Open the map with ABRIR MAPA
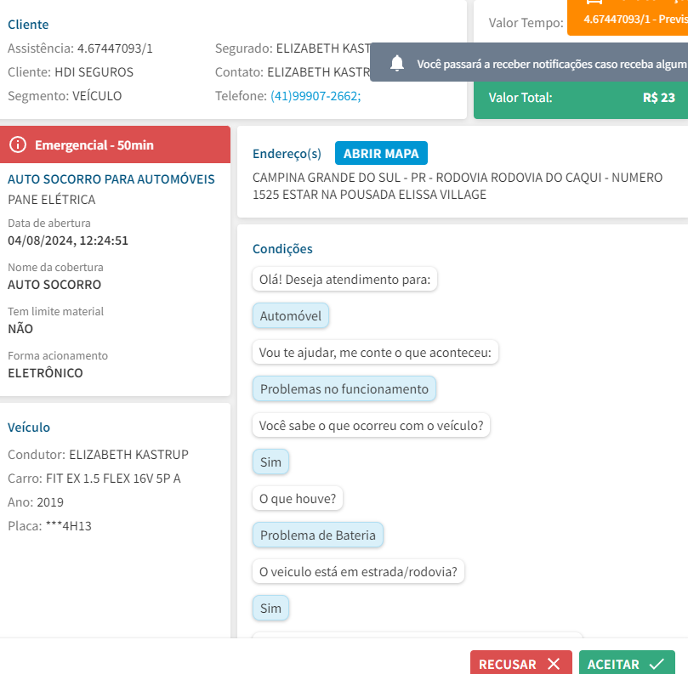 (381, 153)
